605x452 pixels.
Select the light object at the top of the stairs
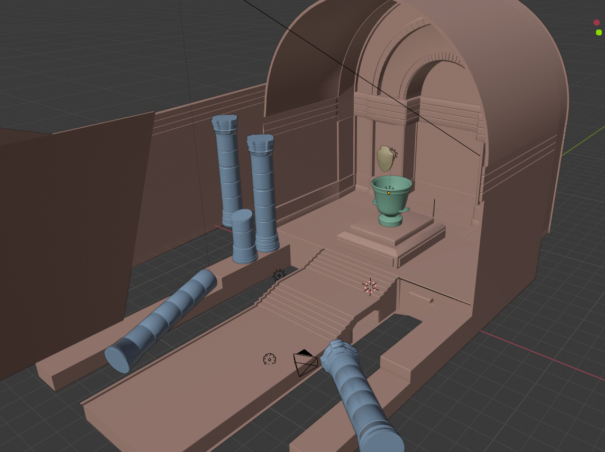pyautogui.click(x=279, y=275)
